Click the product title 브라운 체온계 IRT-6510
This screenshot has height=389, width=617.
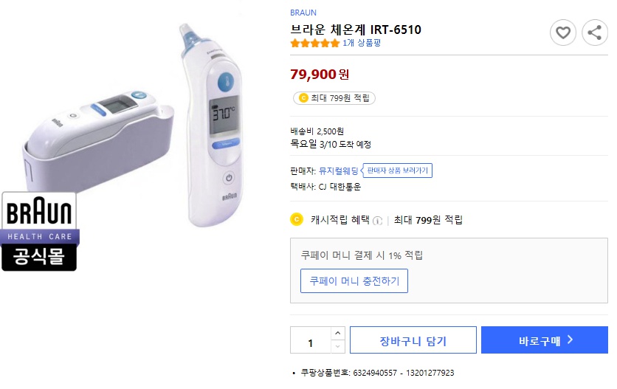(356, 30)
